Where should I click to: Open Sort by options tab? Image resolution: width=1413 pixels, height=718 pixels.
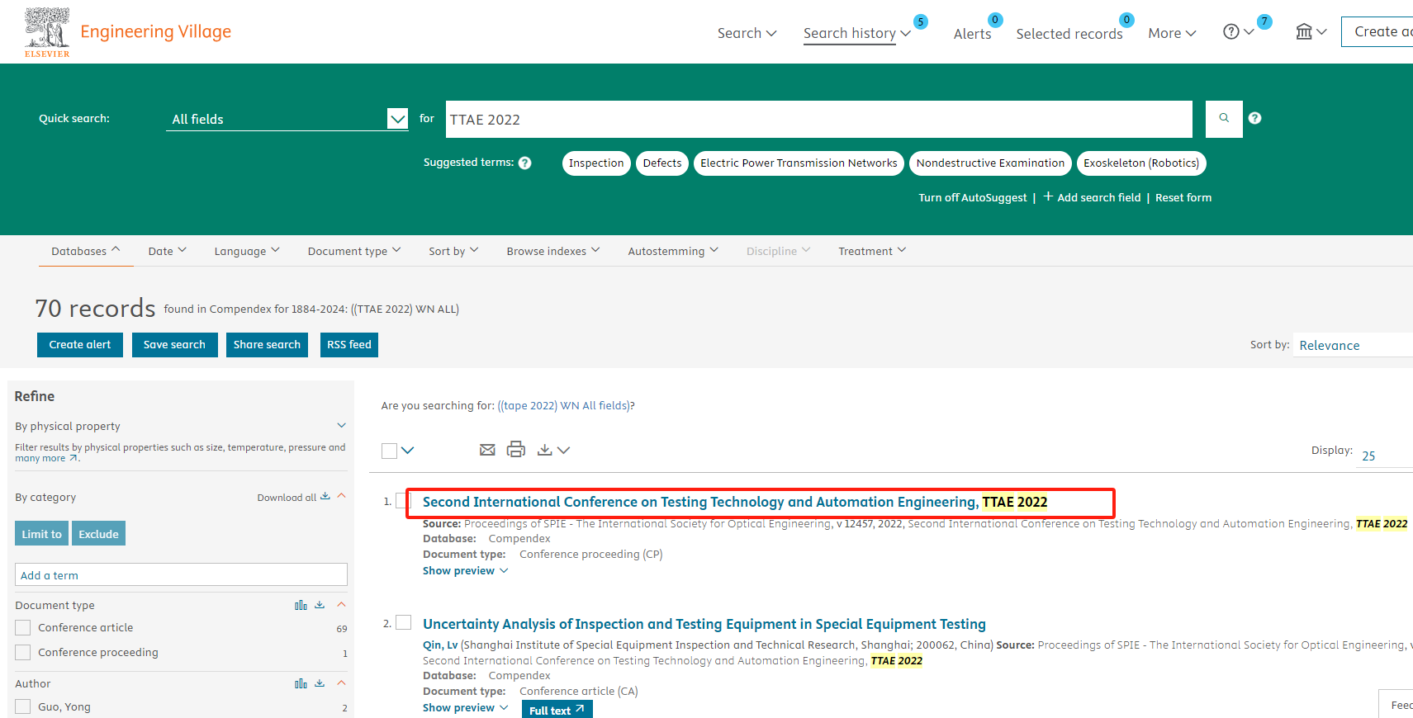point(453,251)
